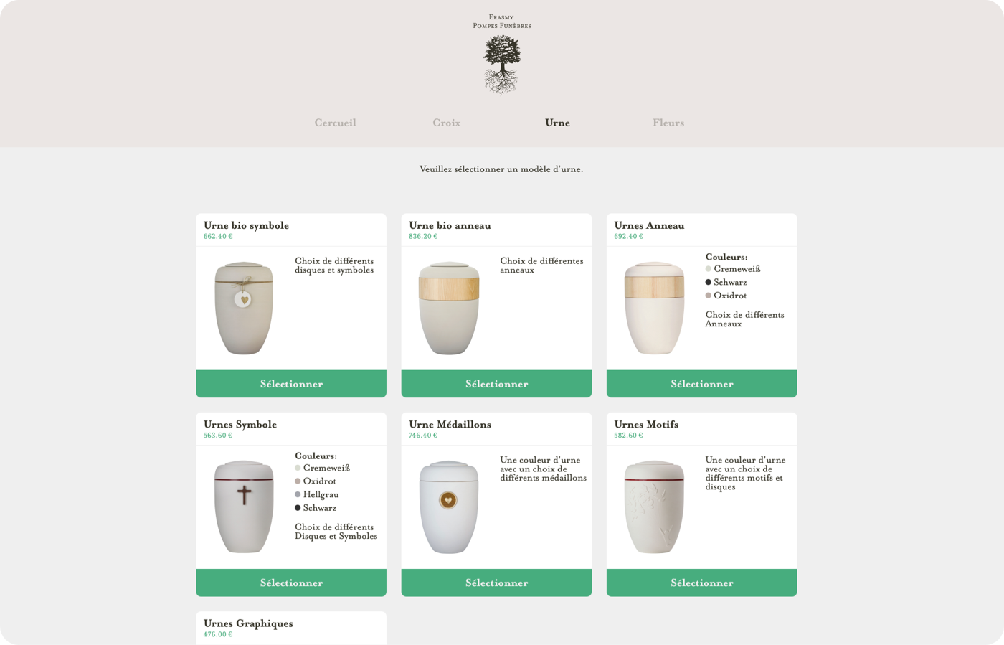
Task: Click the Urnes Graphiques card title
Action: click(x=248, y=623)
